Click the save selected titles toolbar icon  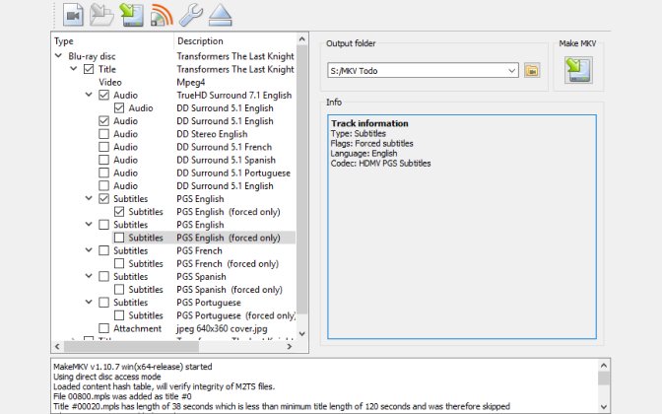pos(132,15)
